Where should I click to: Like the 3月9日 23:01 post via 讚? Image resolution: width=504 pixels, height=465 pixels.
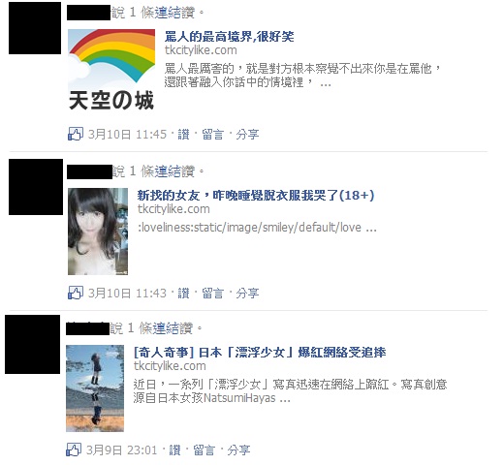(x=174, y=450)
